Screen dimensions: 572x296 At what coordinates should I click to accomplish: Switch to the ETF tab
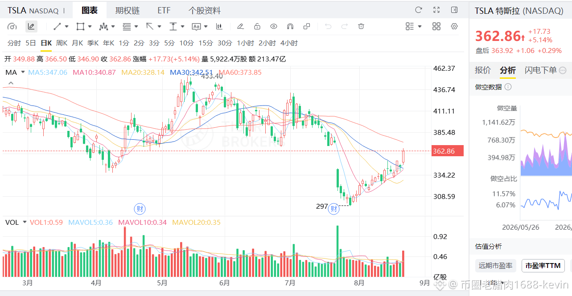point(164,10)
